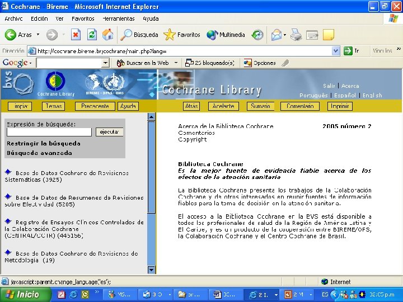This screenshot has height=302, width=403.
Task: Expand the Vínculos links chevron
Action: coord(399,49)
